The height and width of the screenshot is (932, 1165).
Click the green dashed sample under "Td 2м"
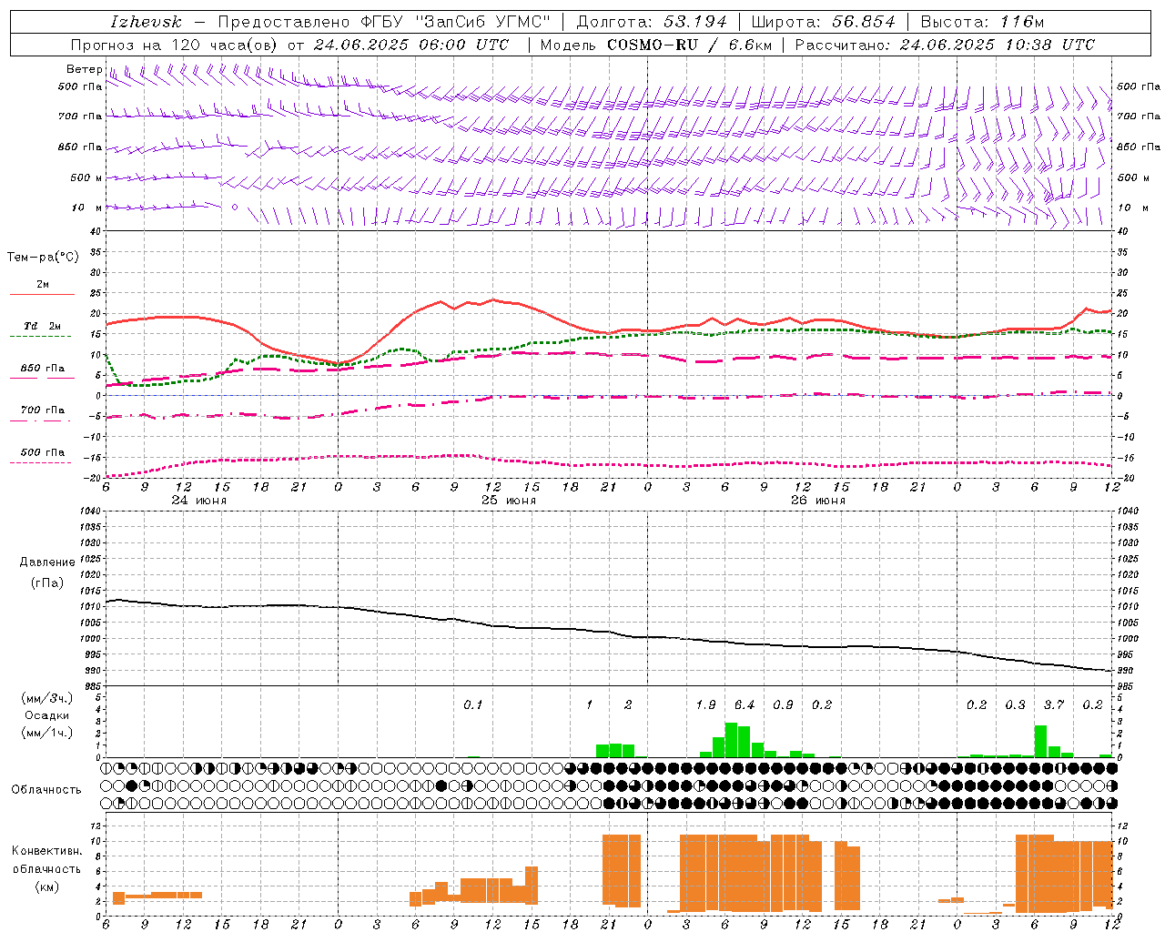coord(42,337)
